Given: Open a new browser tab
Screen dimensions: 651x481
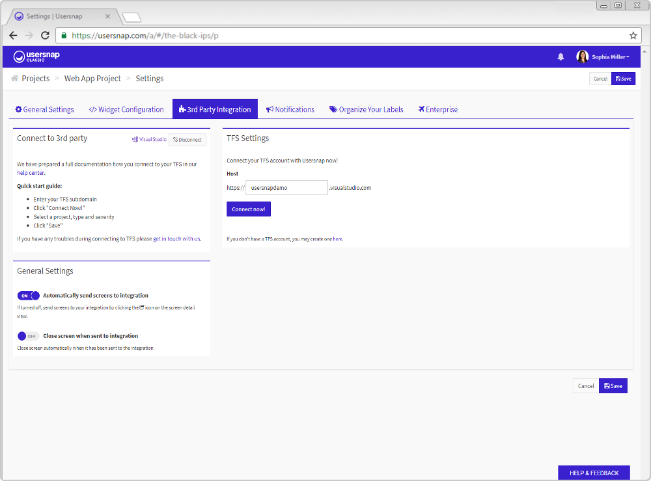Looking at the screenshot, I should tap(132, 18).
